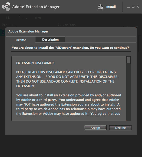Viewport: 142px width, 157px height.
Task: Decline the PSDcovers extension install
Action: click(x=120, y=128)
